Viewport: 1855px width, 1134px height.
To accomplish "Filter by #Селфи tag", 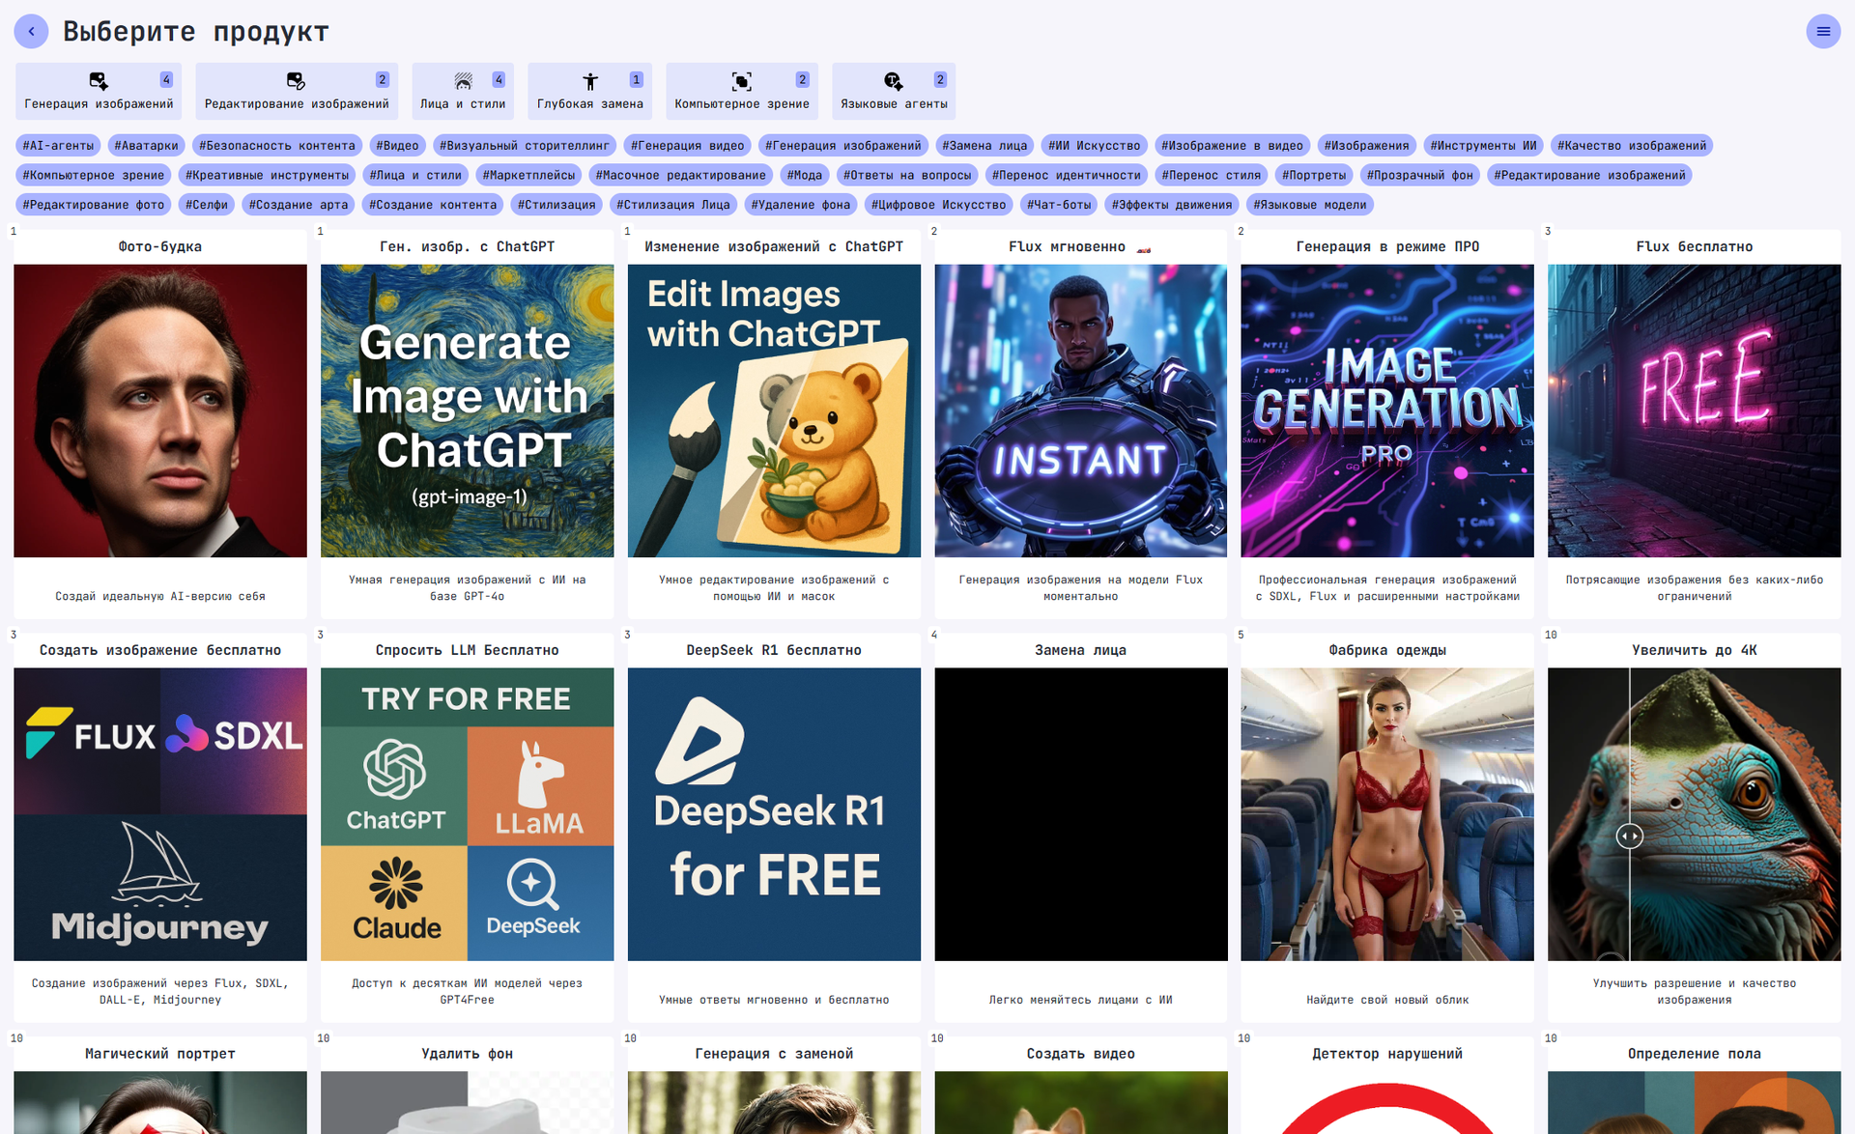I will [207, 205].
